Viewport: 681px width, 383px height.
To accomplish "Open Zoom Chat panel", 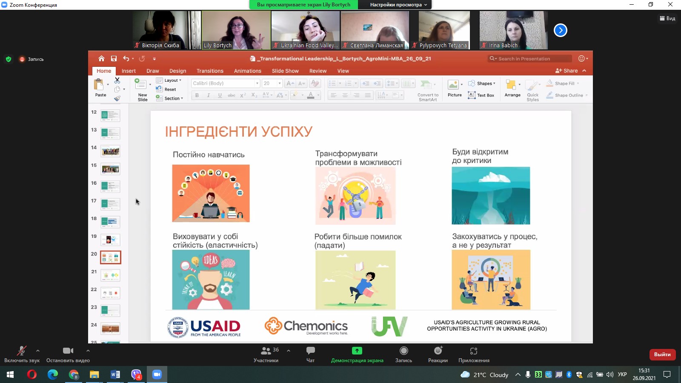I will point(310,354).
